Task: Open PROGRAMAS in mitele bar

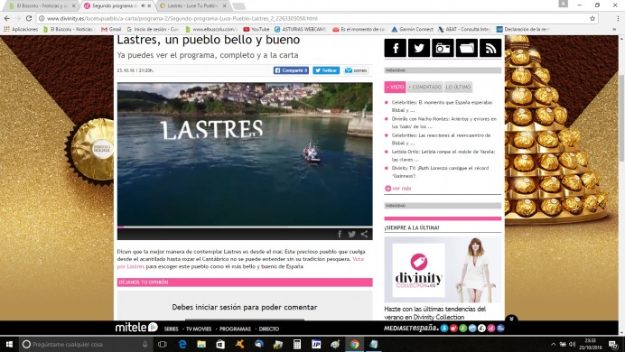Action: [x=235, y=329]
